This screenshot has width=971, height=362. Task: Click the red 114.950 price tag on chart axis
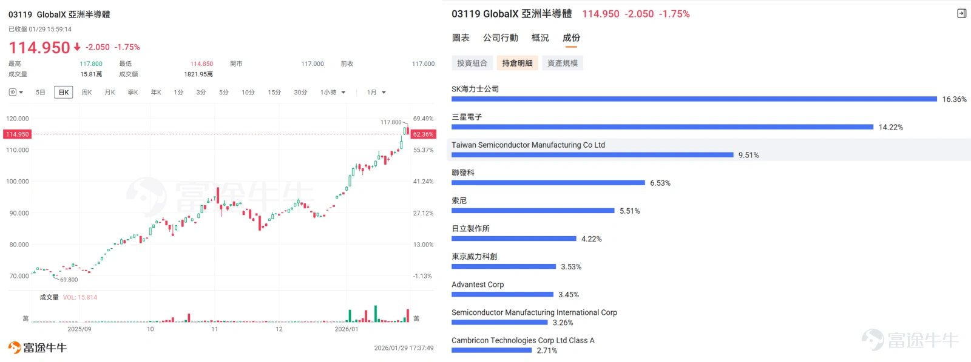(x=17, y=134)
